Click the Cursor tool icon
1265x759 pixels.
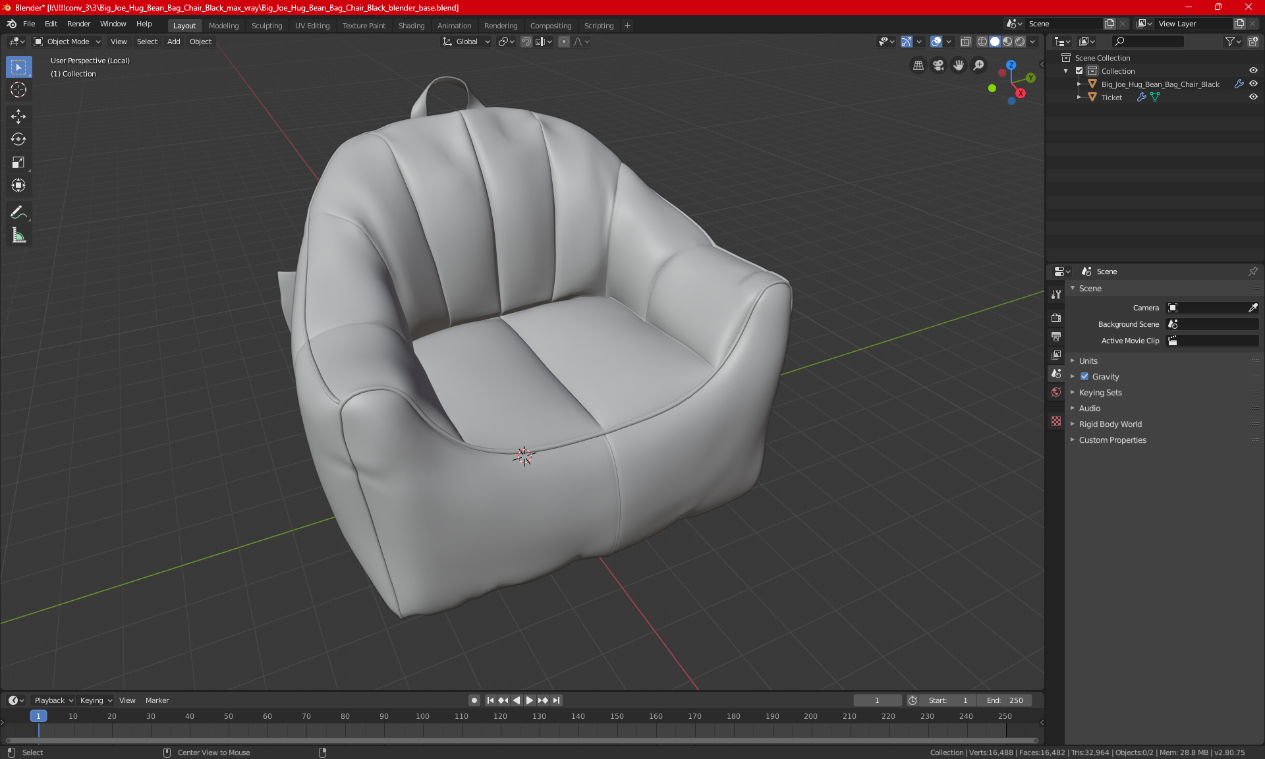tap(18, 90)
